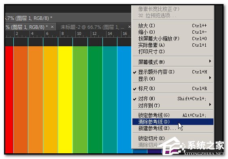Choose 清除参考线 (D) menu entry
The height and width of the screenshot is (159, 228).
pos(173,122)
